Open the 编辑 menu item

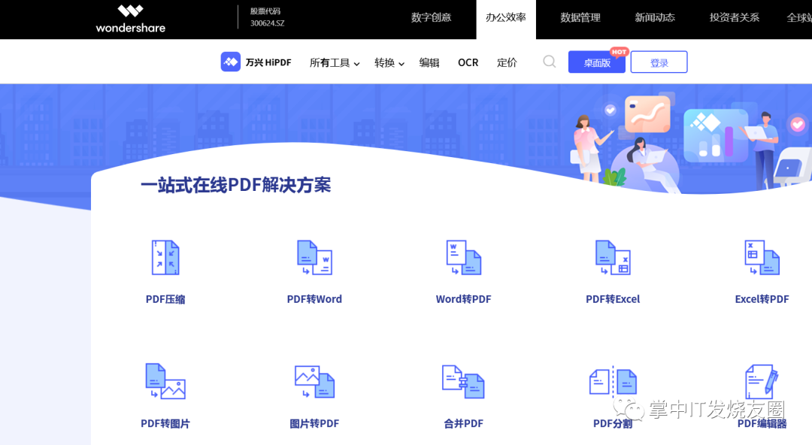click(x=429, y=62)
